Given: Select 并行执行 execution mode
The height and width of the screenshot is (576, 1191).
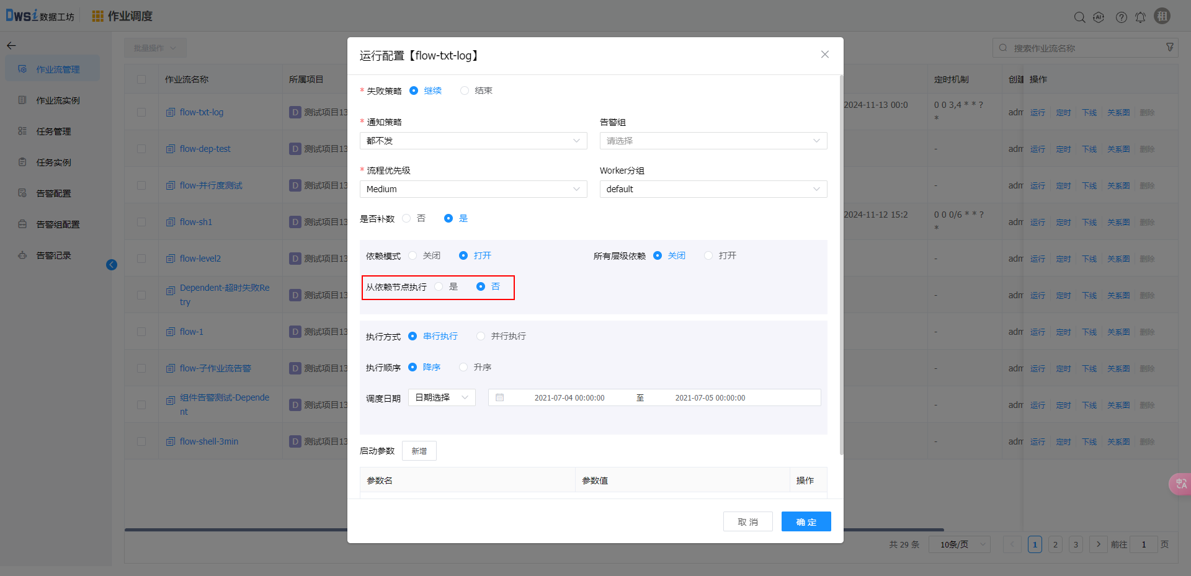Looking at the screenshot, I should pyautogui.click(x=481, y=336).
